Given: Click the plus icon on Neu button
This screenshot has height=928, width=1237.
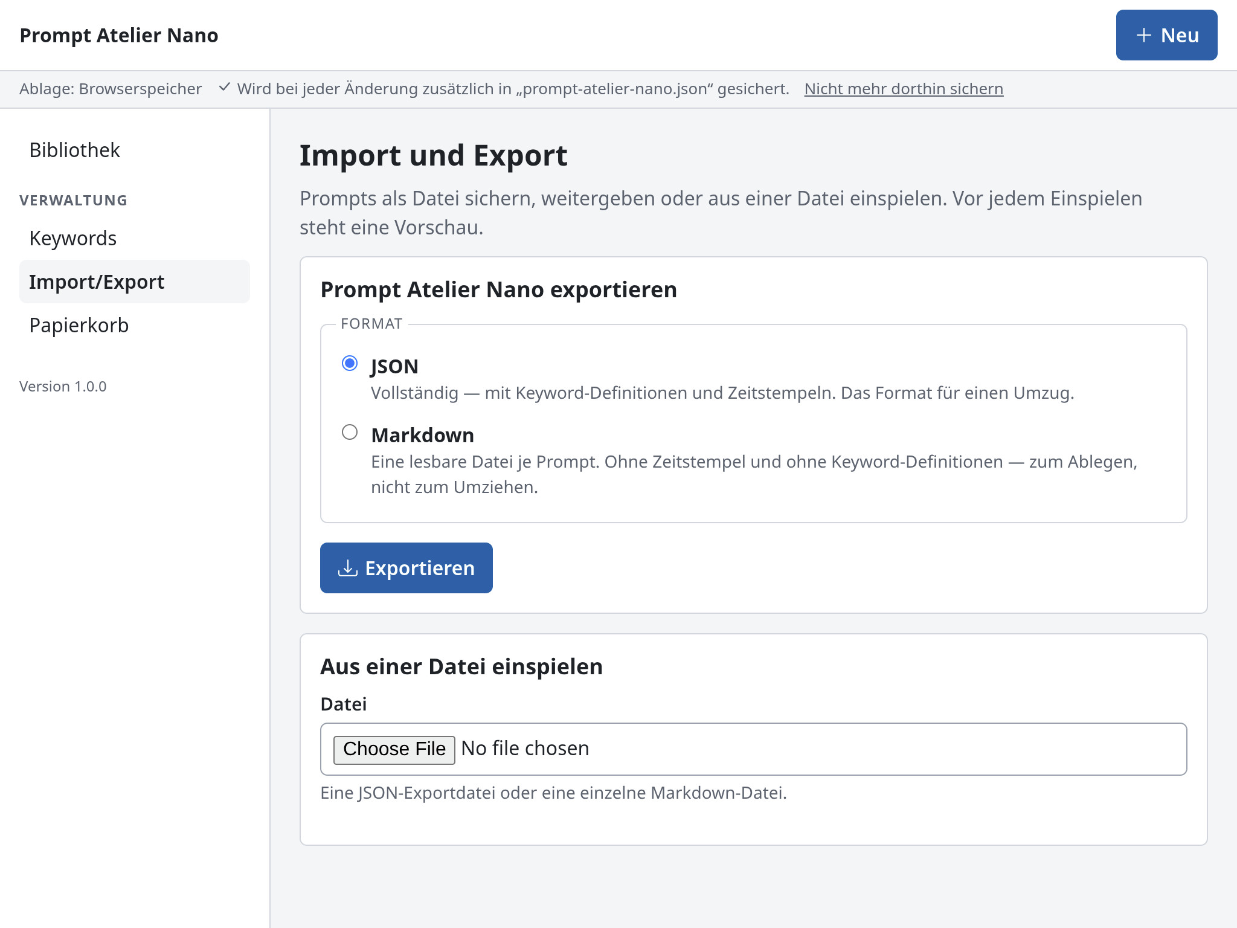Looking at the screenshot, I should (x=1143, y=35).
